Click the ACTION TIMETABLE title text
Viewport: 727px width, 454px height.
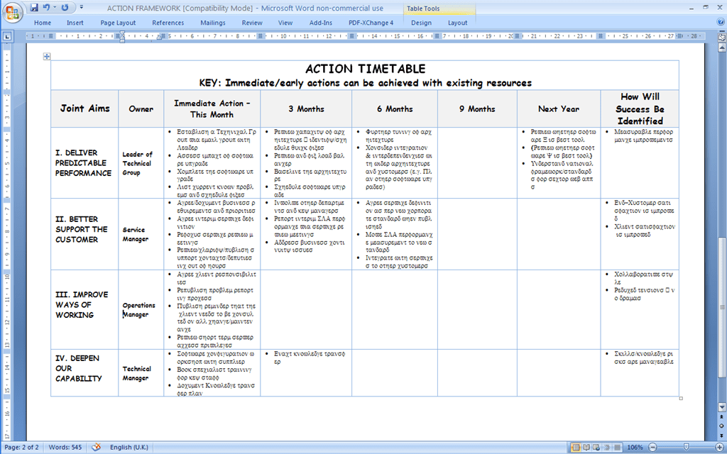(x=365, y=69)
